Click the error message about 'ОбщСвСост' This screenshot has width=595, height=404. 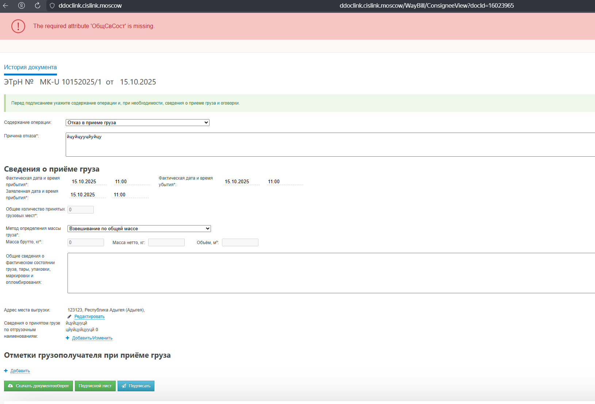(94, 26)
